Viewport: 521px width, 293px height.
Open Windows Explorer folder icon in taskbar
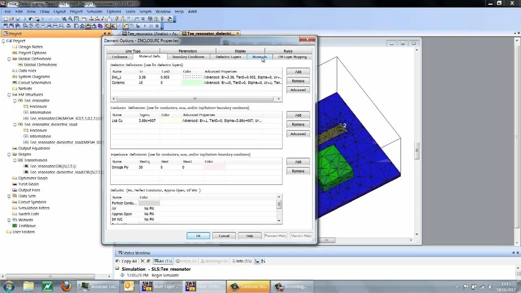28,286
